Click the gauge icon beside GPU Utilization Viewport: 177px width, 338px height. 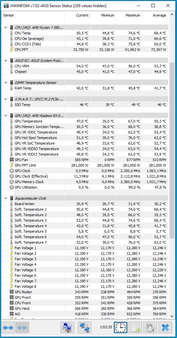click(x=12, y=187)
